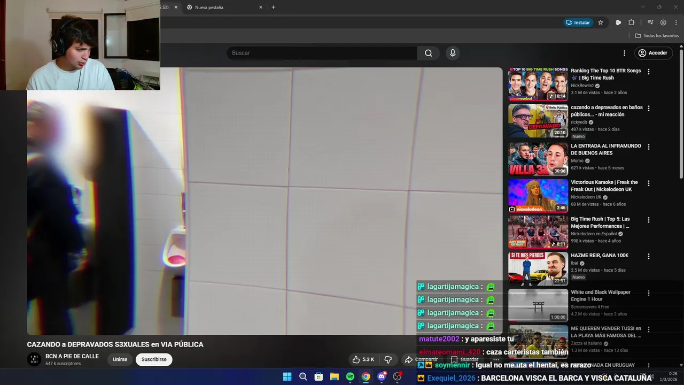Like the video showing 5.3 K
Image resolution: width=684 pixels, height=385 pixels.
click(363, 359)
